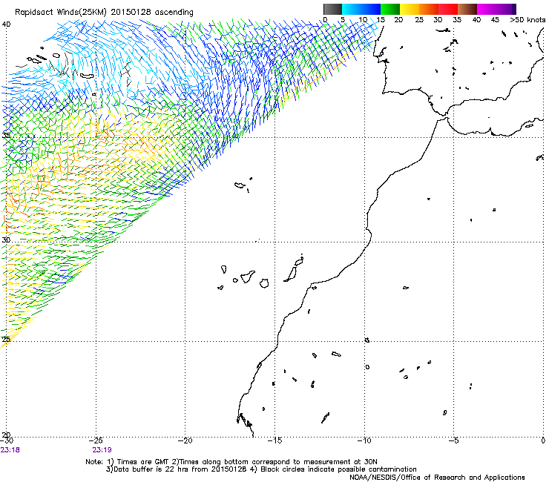Click the yellow 20-25 knots color swatch
The image size is (549, 482).
click(410, 9)
